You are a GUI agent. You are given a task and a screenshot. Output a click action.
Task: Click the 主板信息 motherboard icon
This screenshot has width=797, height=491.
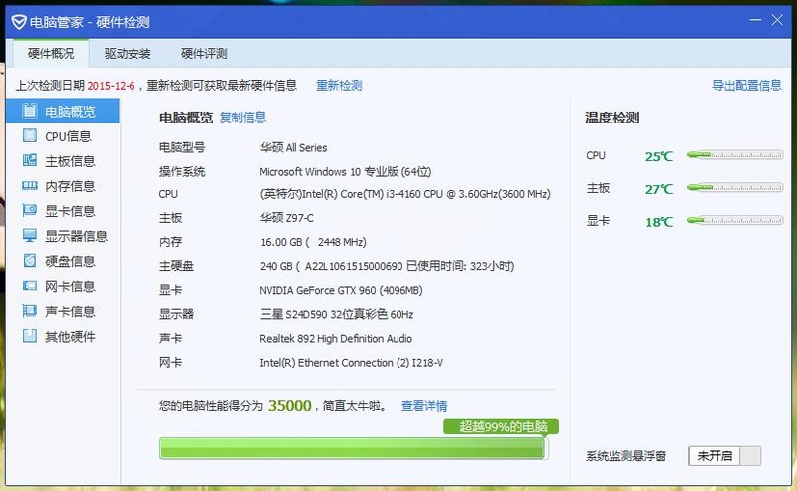click(x=30, y=160)
